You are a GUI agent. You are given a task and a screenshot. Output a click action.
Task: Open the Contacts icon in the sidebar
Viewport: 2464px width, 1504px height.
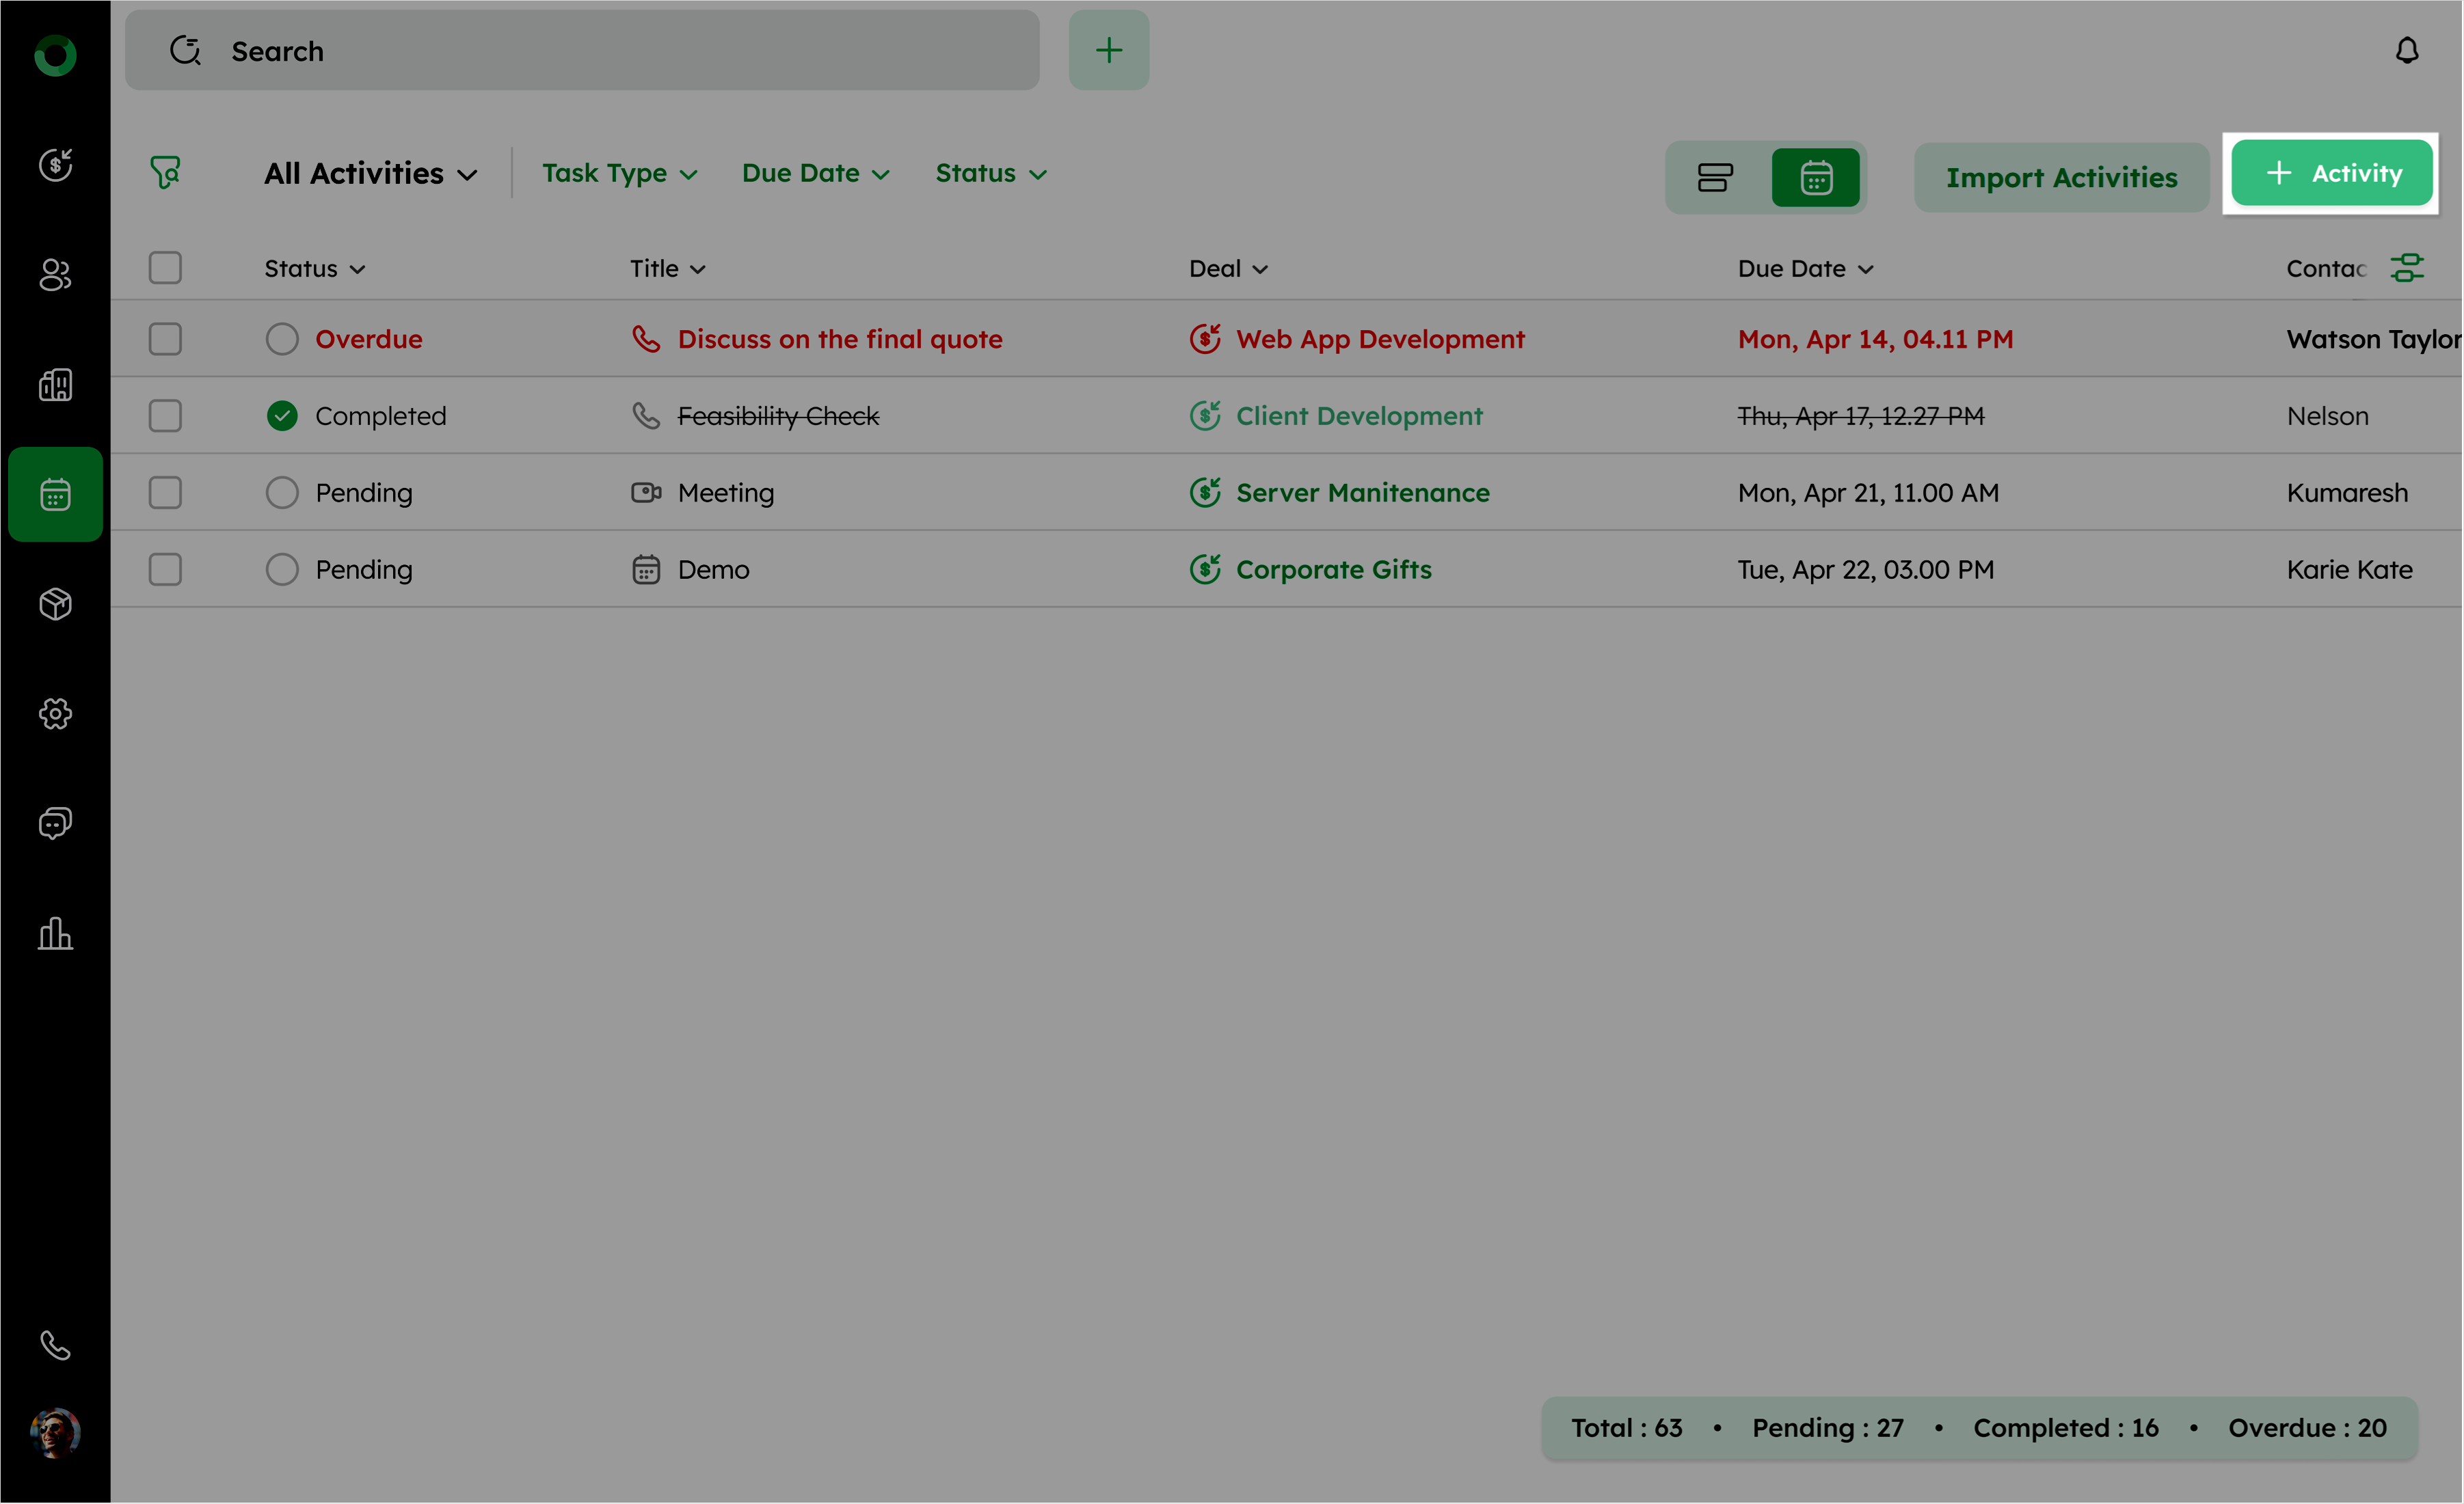55,275
